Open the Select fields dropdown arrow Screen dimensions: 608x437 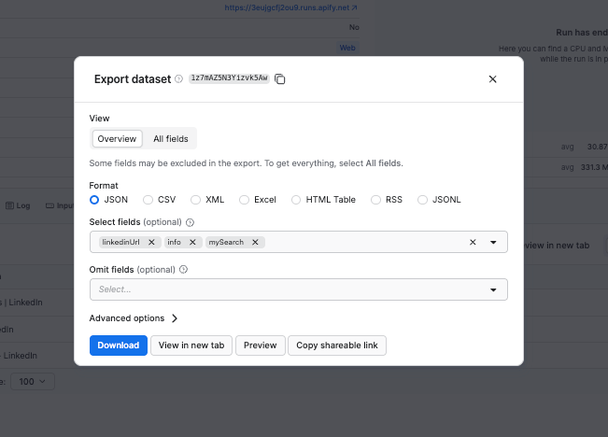pos(493,243)
